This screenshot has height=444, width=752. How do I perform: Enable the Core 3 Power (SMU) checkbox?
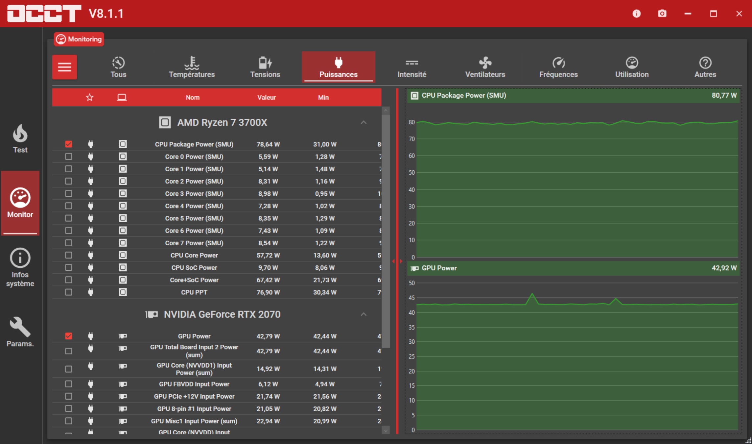point(68,193)
